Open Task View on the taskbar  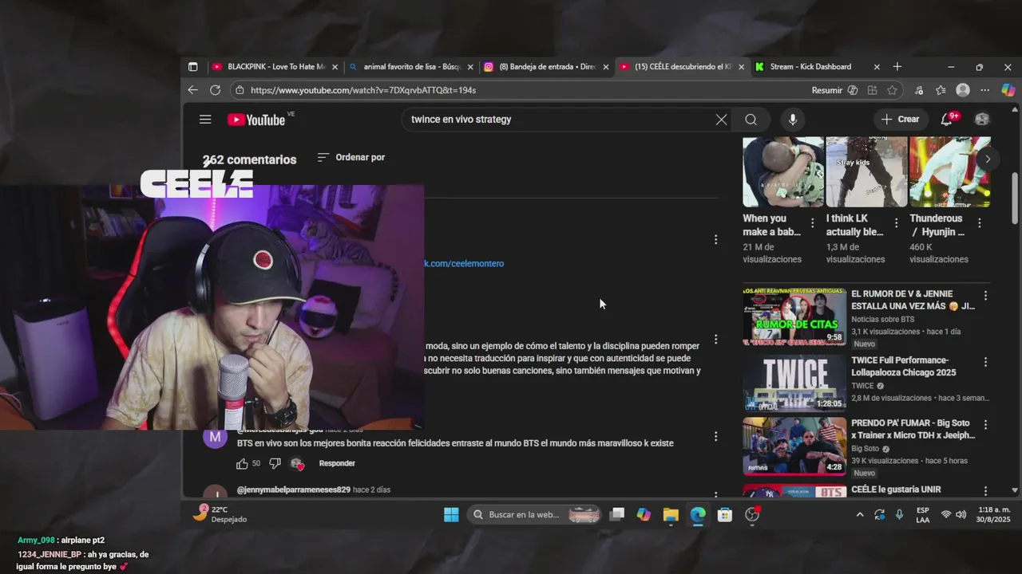click(x=616, y=515)
